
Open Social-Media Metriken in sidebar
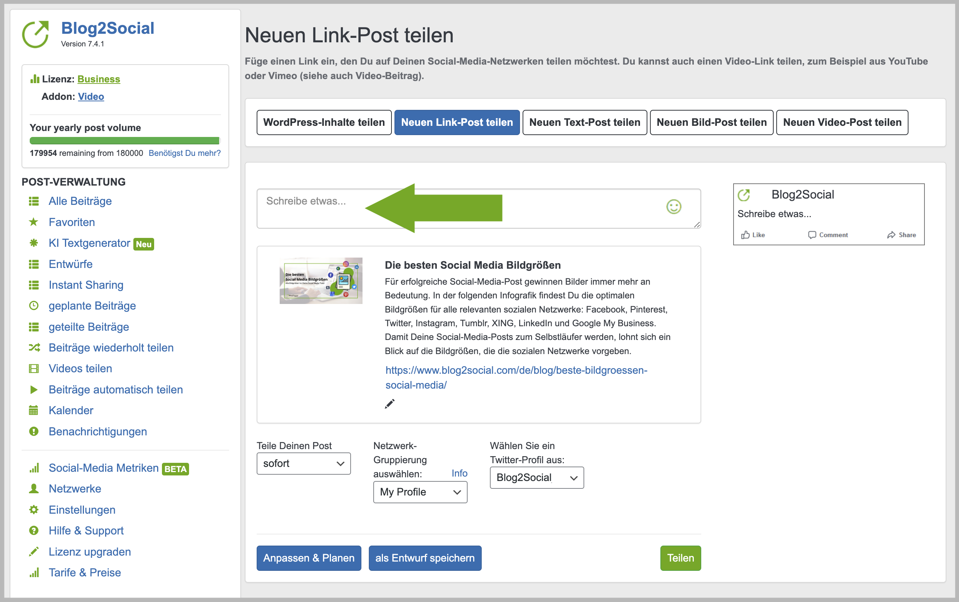tap(104, 468)
